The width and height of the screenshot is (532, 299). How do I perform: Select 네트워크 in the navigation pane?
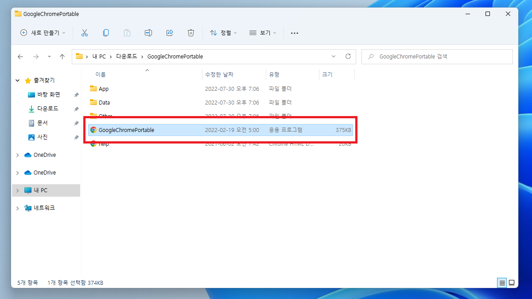coord(44,208)
